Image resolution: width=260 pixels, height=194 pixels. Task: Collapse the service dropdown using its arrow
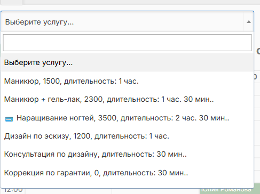(x=249, y=22)
